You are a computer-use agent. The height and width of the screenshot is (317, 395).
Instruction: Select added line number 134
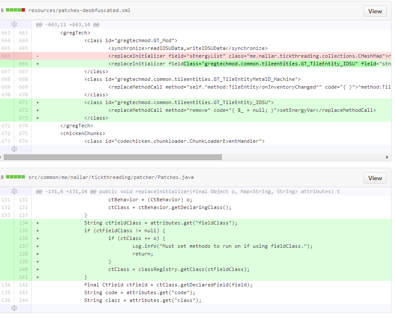tap(23, 223)
